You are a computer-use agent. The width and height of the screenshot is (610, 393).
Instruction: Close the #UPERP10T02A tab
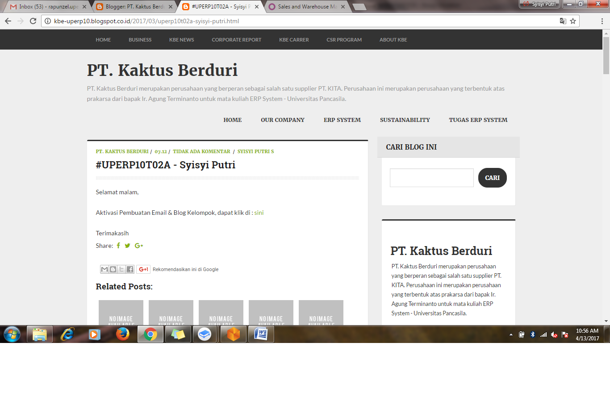click(257, 7)
